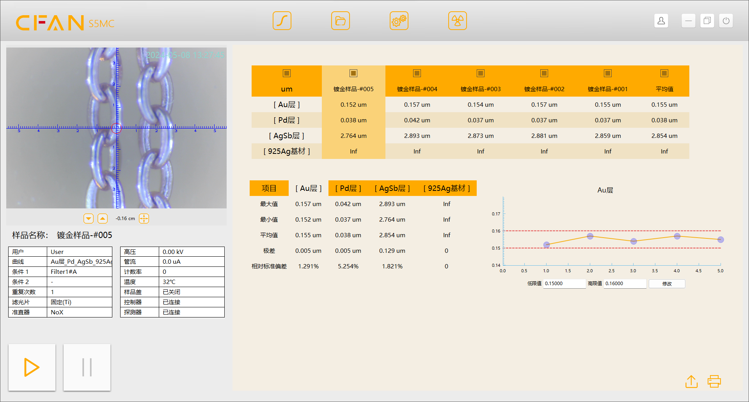Click the [ Au层 ] row label in the results table
This screenshot has width=749, height=402.
click(x=287, y=104)
